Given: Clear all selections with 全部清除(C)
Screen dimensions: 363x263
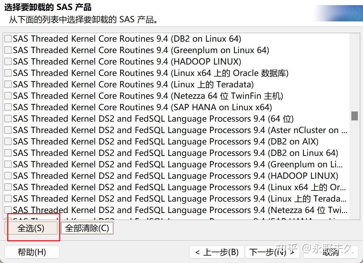Looking at the screenshot, I should (x=87, y=228).
